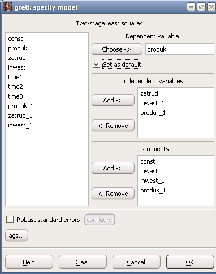The height and width of the screenshot is (274, 216).
Task: Maximize the specify model window
Action: [x=201, y=7]
